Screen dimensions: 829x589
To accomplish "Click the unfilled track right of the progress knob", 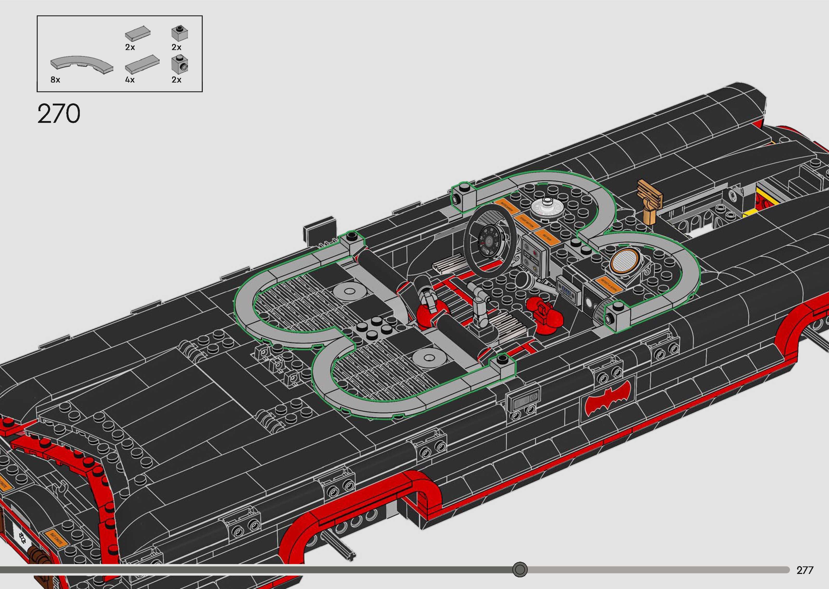I will (x=653, y=570).
